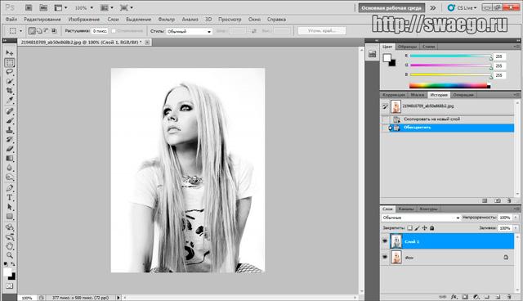
Task: Select the Rectangle shape tool
Action: pyautogui.click(x=9, y=216)
